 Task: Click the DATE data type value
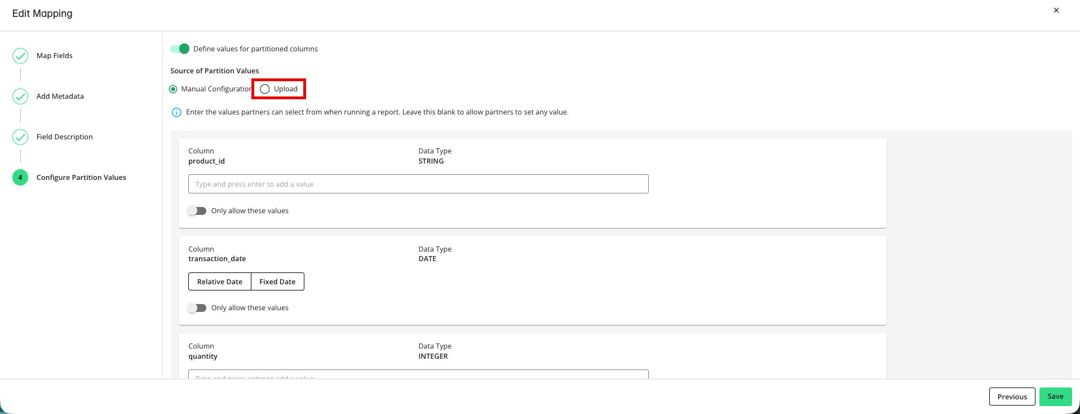coord(427,259)
